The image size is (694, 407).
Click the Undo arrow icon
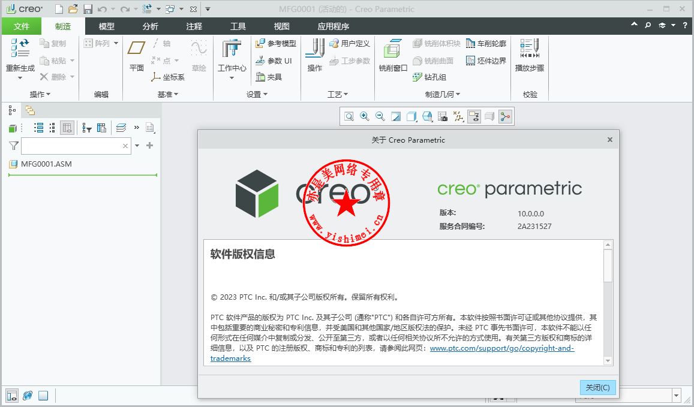click(x=102, y=9)
